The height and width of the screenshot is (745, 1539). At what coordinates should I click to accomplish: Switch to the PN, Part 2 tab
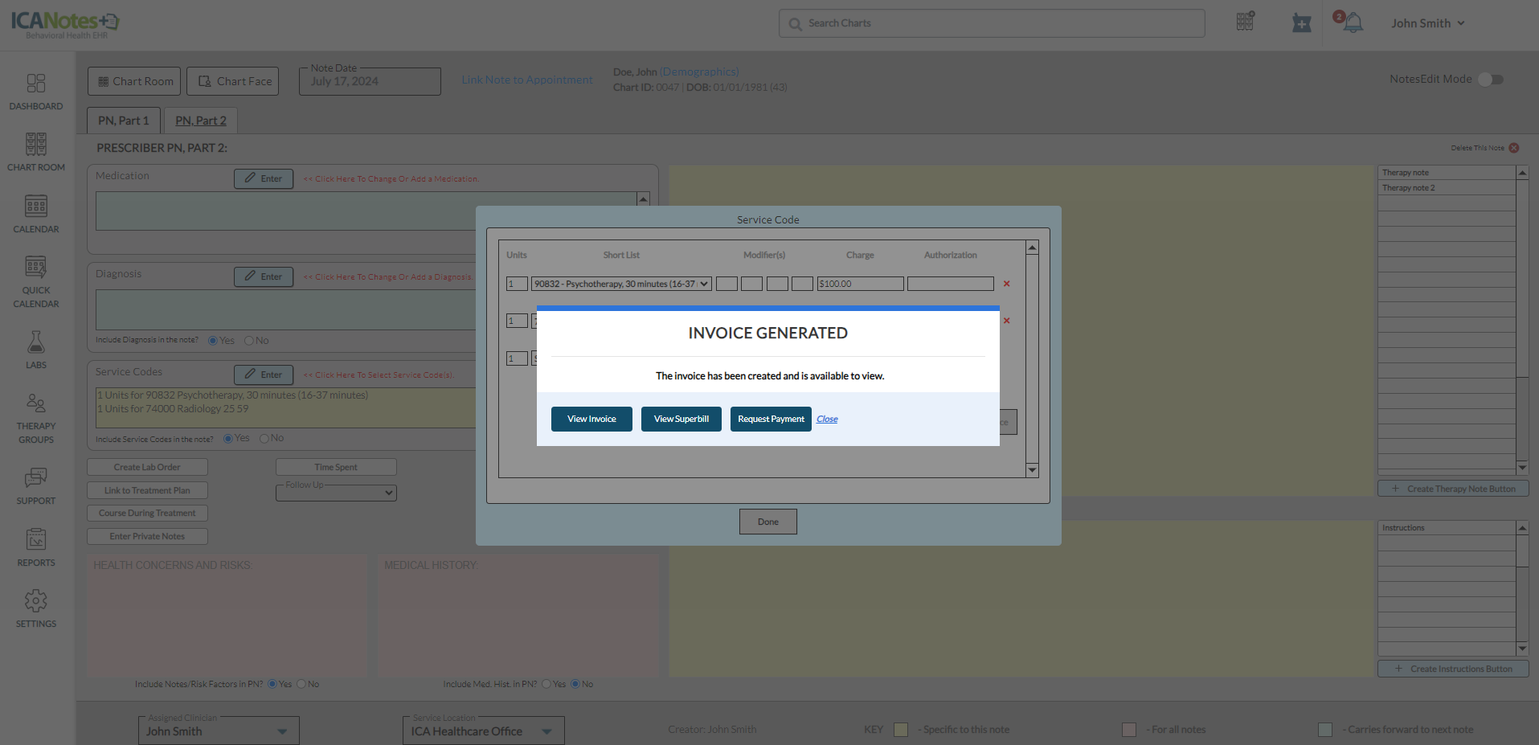point(201,121)
